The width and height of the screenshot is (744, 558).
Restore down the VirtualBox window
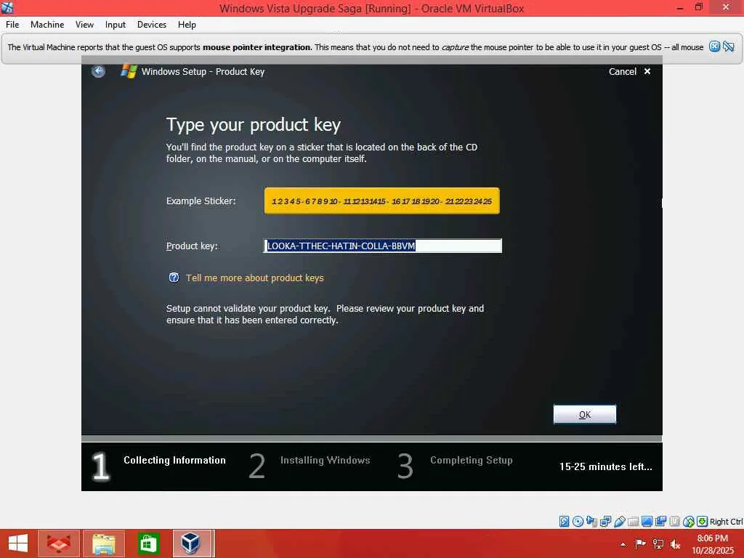point(698,7)
